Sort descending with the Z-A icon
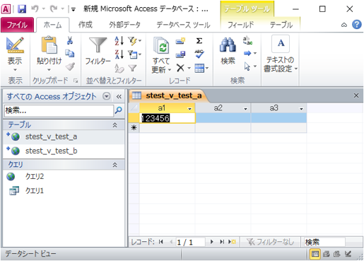364x261 pixels. coord(119,54)
